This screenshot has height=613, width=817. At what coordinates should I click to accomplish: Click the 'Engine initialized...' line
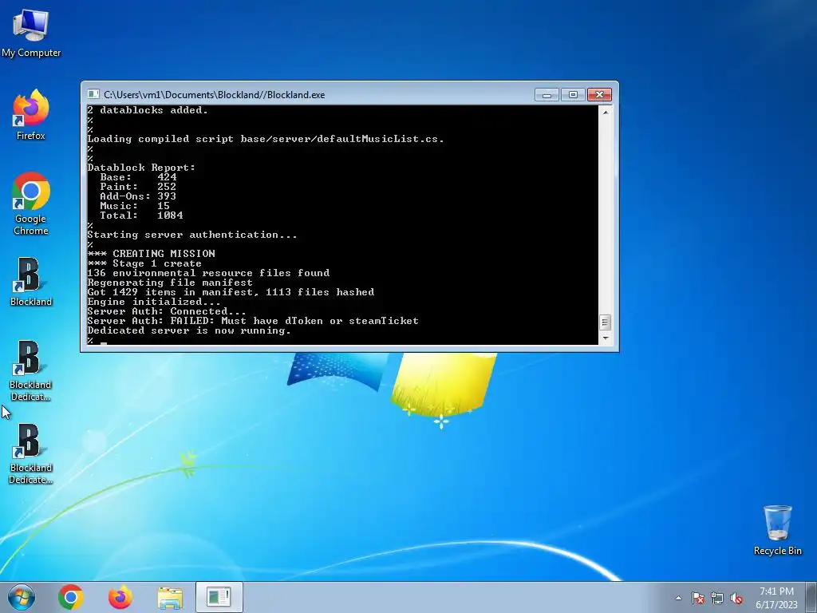[x=154, y=302]
